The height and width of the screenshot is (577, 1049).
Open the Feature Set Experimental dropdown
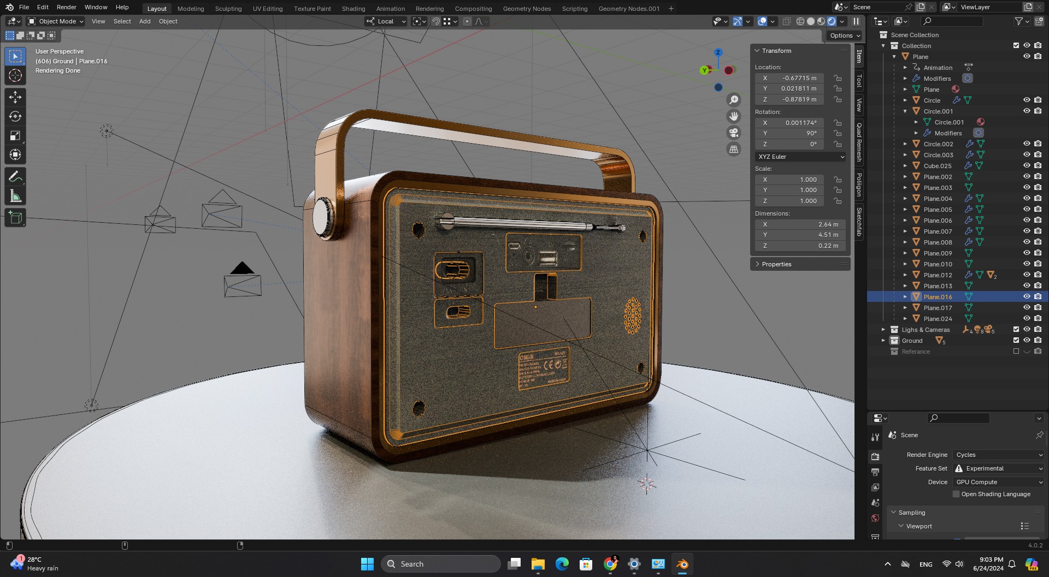pyautogui.click(x=999, y=468)
